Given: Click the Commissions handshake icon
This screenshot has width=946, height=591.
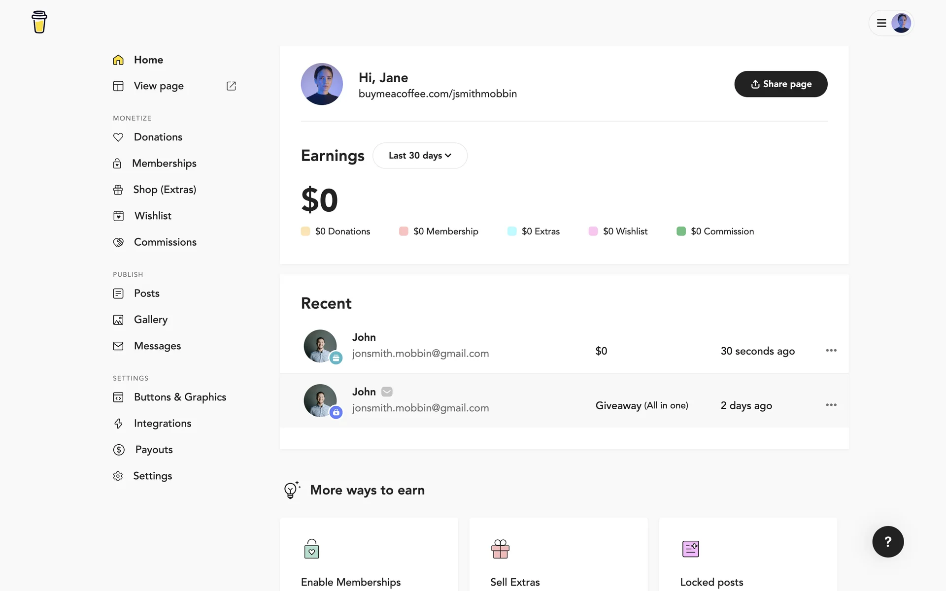Looking at the screenshot, I should coord(118,242).
